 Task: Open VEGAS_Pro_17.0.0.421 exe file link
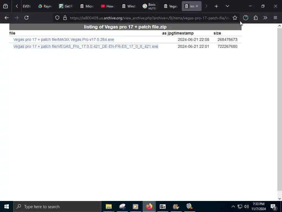[x=86, y=46]
